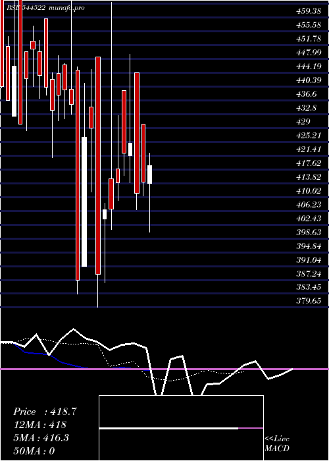329x461 pixels.
Task: Click the 440.39 price axis label
Action: pos(309,80)
